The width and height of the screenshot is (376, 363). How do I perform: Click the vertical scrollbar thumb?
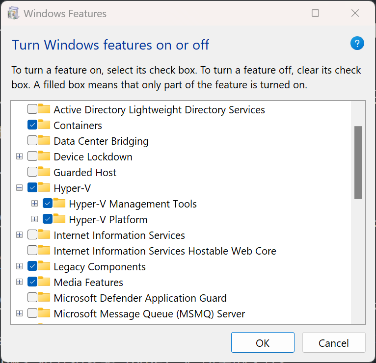tap(358, 162)
